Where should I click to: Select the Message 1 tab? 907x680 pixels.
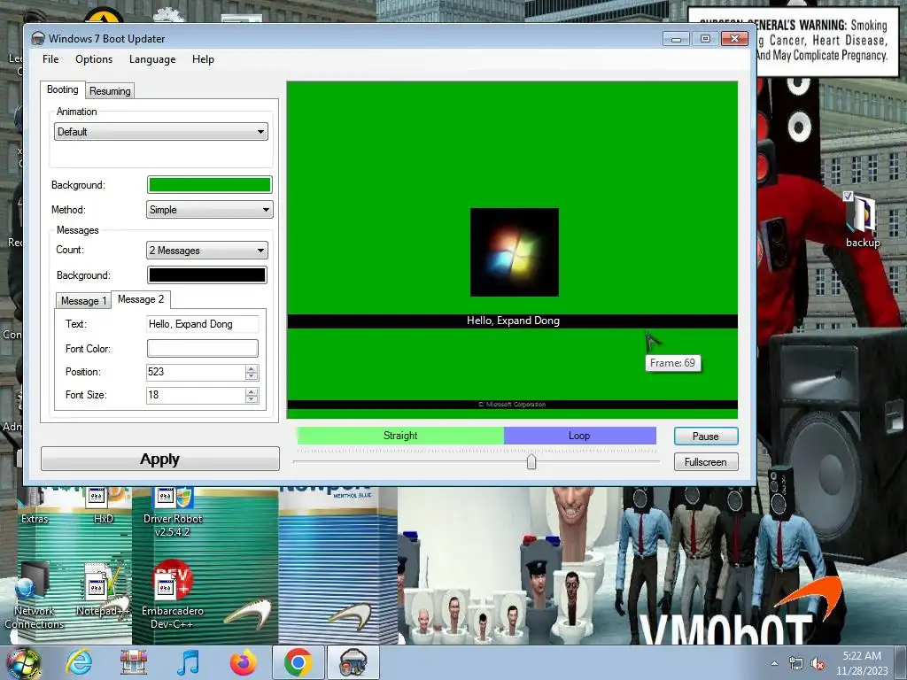click(83, 301)
